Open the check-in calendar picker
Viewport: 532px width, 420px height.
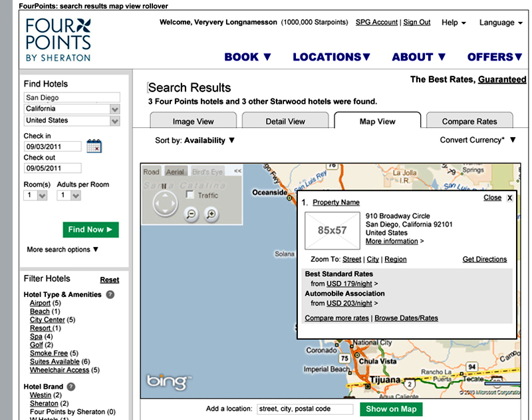[x=94, y=146]
